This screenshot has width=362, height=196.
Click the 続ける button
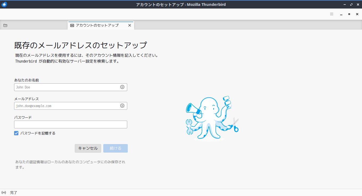(x=116, y=148)
